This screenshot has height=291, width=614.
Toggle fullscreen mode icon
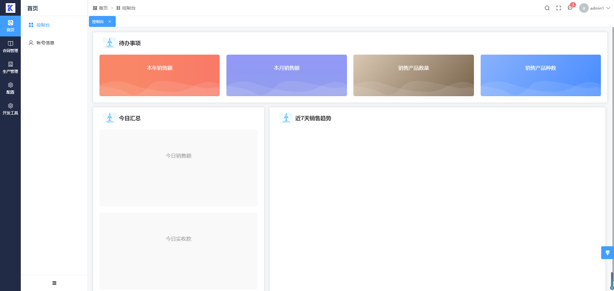pyautogui.click(x=559, y=8)
